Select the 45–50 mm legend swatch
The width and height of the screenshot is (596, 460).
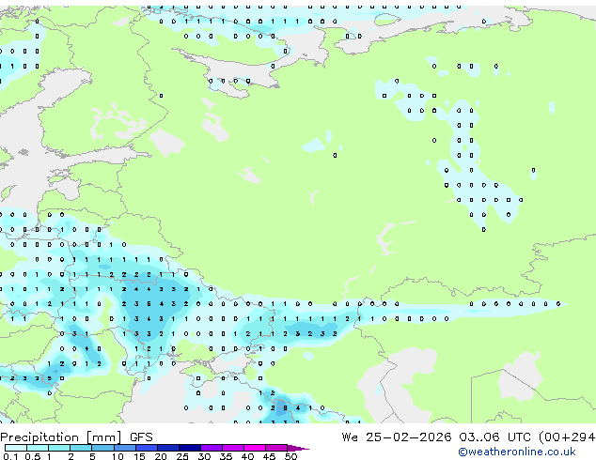point(276,448)
